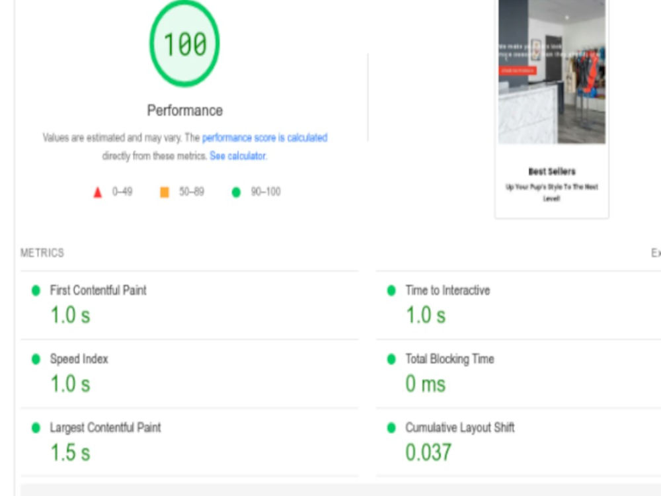This screenshot has height=496, width=661.
Task: Click the green circle 90–100 legend icon
Action: point(236,192)
